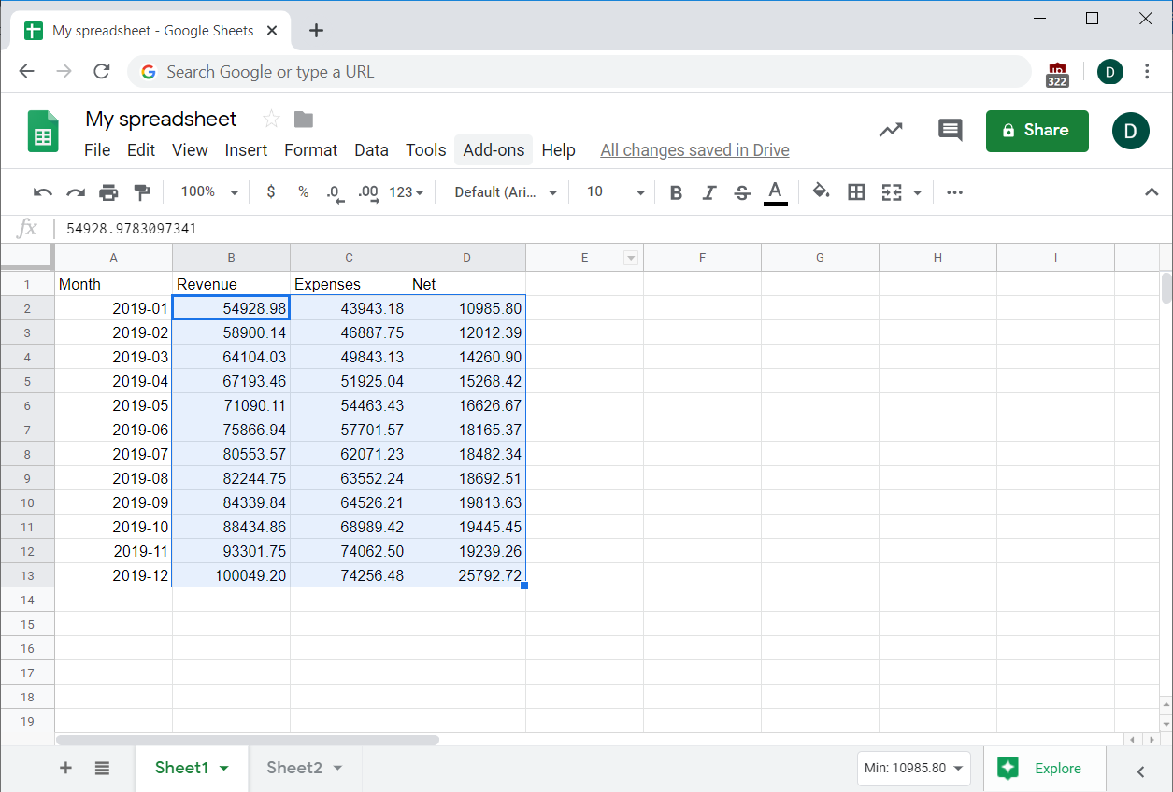Toggle strikethrough formatting

[741, 192]
